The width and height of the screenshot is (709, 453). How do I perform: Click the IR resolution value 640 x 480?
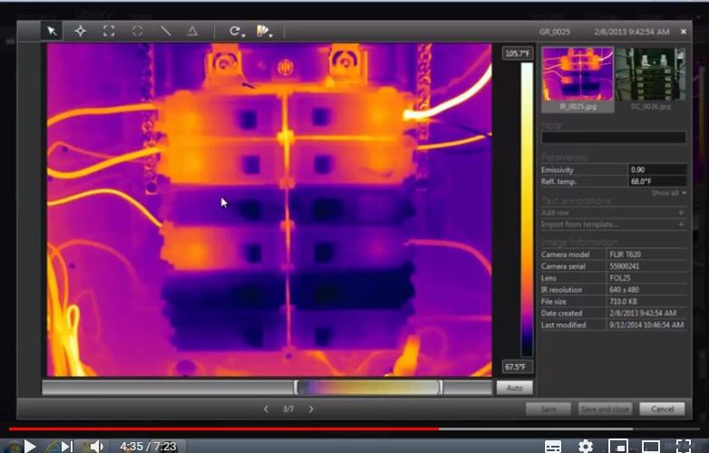point(626,290)
